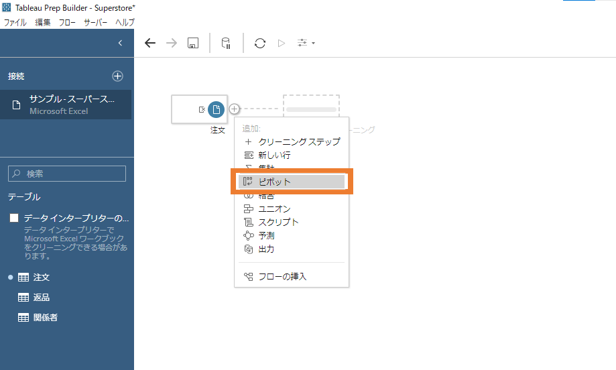Select the 関係者 table

tap(38, 317)
